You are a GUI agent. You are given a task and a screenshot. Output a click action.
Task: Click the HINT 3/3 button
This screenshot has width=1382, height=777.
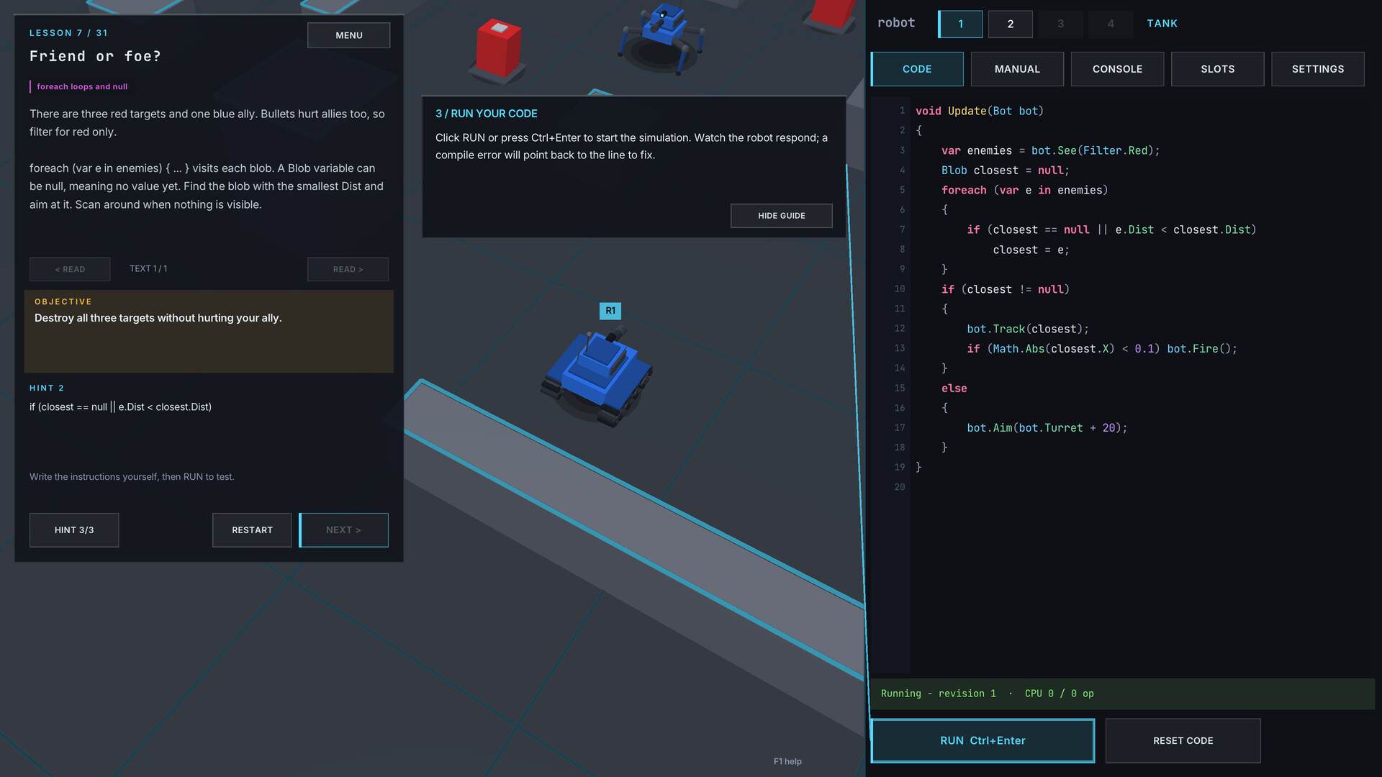74,530
